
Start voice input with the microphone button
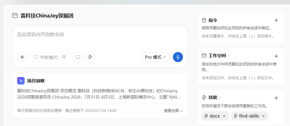pos(178,57)
